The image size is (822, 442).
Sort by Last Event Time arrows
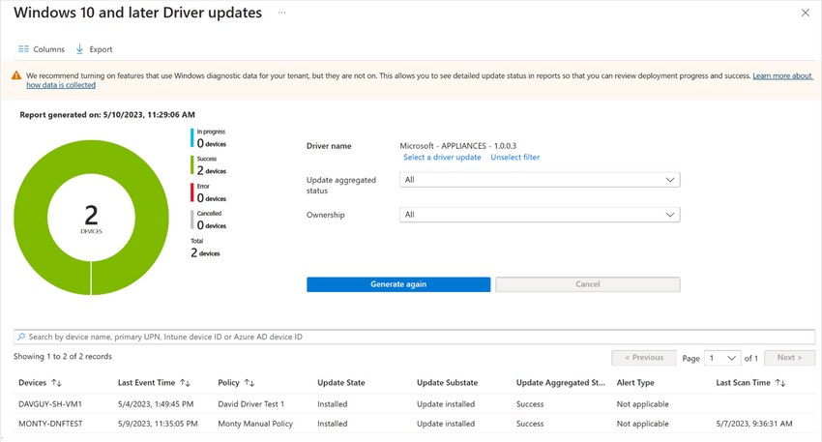pos(186,383)
